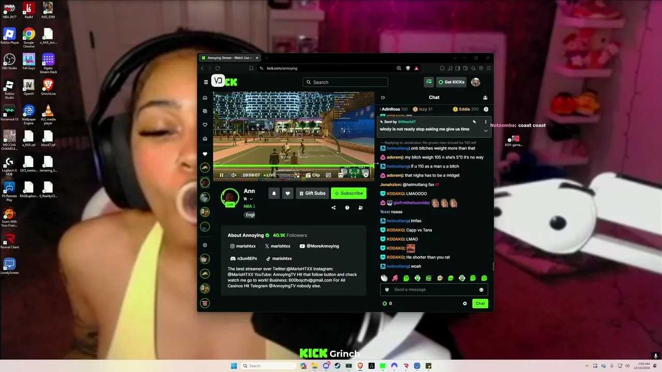Open Windows Start menu on taskbar
662x372 pixels.
pos(234,366)
